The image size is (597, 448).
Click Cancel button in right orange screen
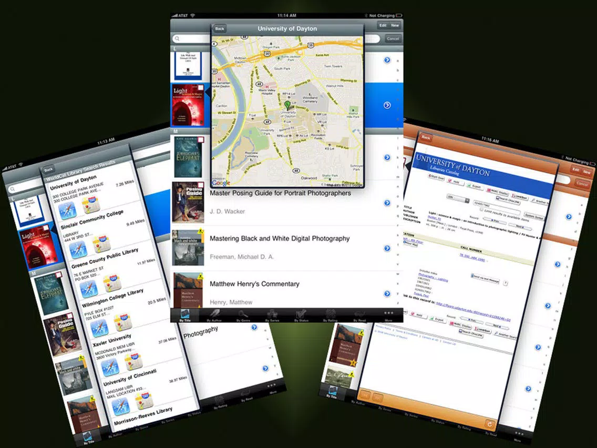point(582,183)
